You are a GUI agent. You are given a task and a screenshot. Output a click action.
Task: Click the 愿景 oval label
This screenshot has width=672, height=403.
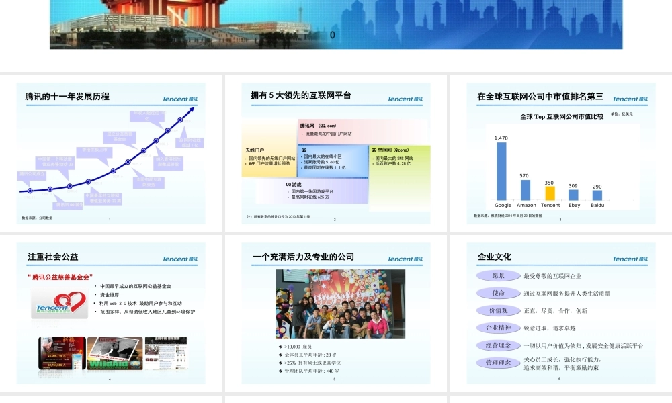tap(498, 276)
